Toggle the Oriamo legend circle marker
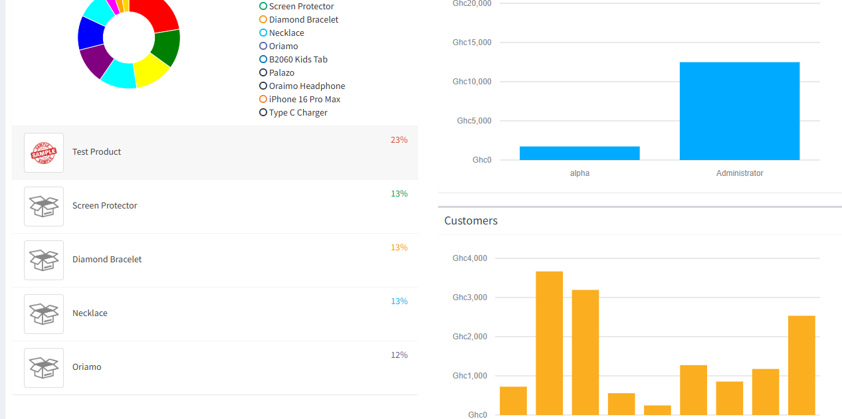 pyautogui.click(x=263, y=46)
